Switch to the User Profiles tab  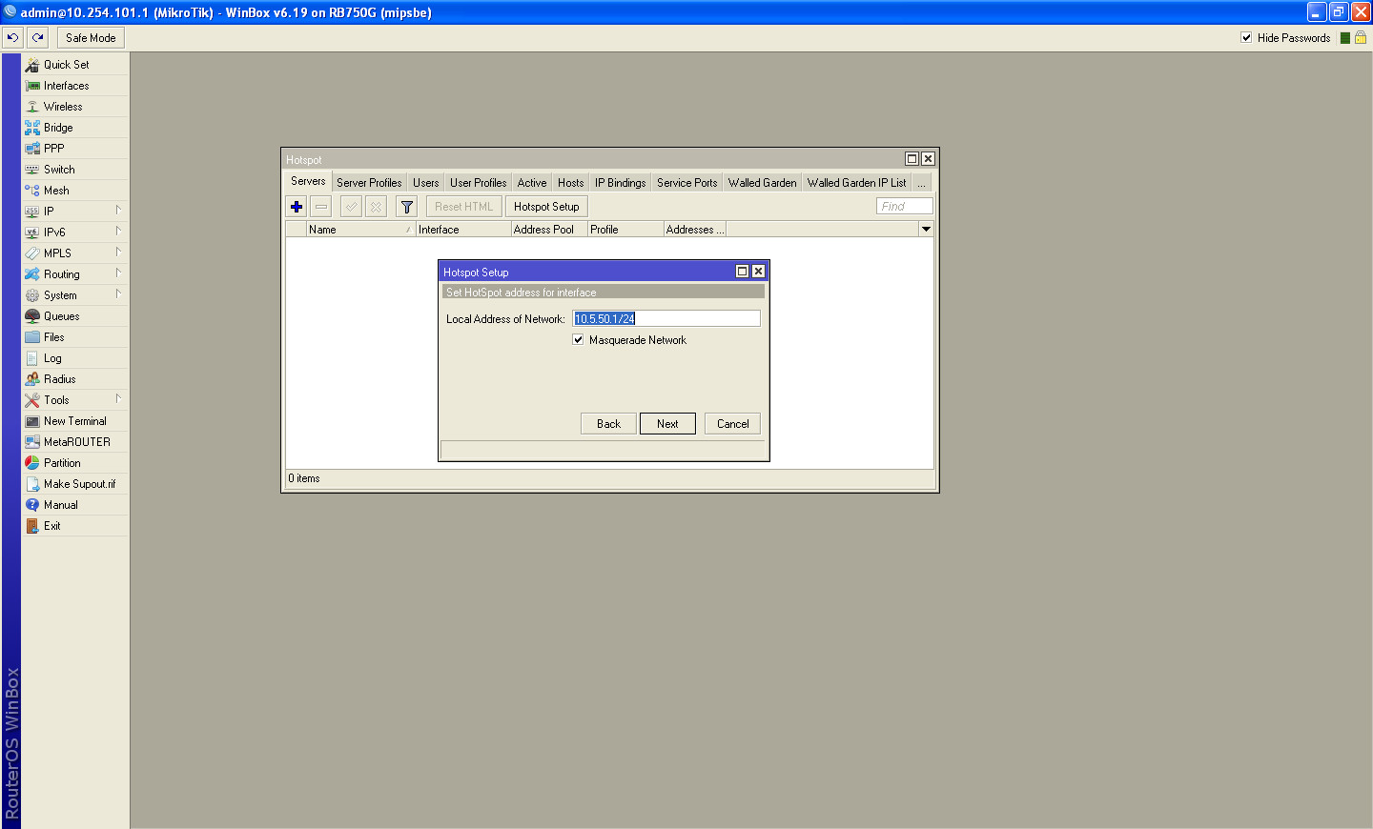(479, 183)
